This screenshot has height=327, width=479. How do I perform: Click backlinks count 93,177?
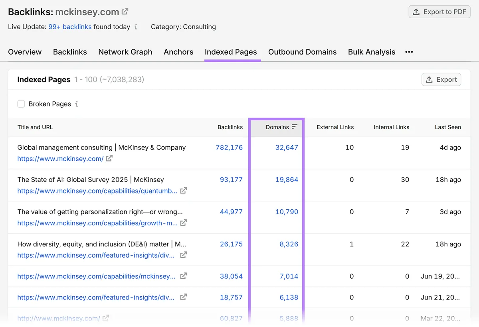pyautogui.click(x=231, y=180)
